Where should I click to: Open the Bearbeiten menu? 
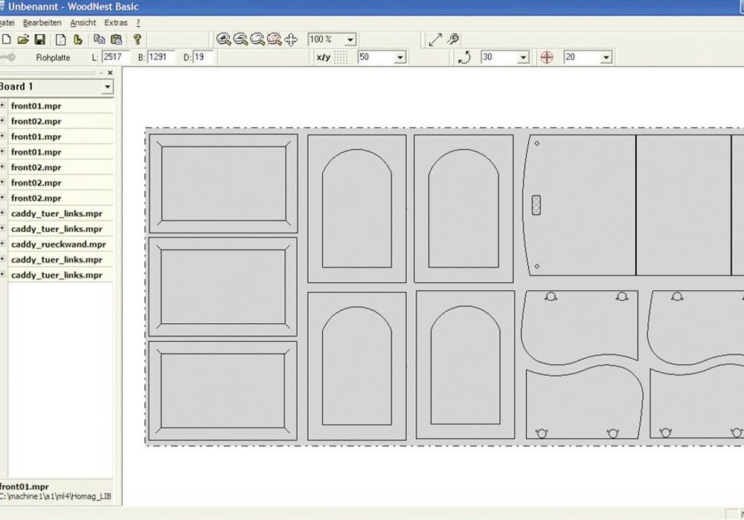42,23
